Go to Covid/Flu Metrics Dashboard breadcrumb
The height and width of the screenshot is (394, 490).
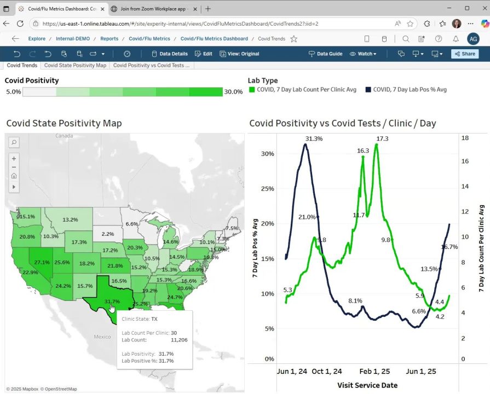click(x=214, y=39)
